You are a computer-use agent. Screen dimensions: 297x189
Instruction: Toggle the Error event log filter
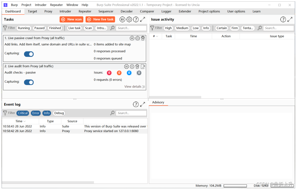pos(36,113)
